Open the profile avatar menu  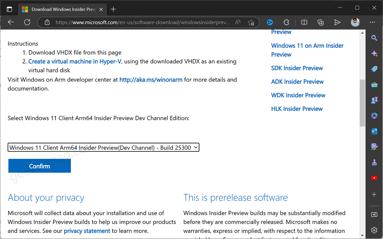pyautogui.click(x=355, y=22)
